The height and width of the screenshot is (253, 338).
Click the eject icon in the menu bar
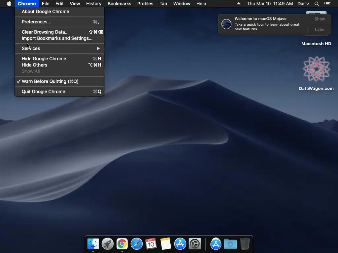point(239,4)
